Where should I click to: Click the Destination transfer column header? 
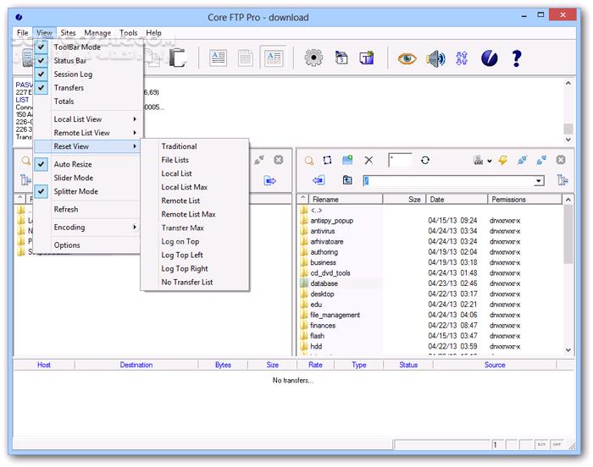(136, 365)
